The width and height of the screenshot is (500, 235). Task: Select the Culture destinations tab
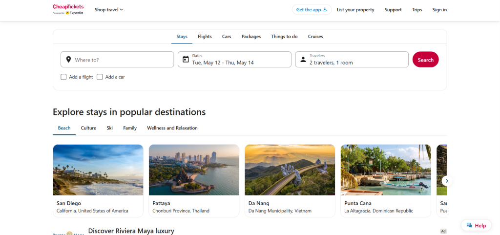pos(88,128)
